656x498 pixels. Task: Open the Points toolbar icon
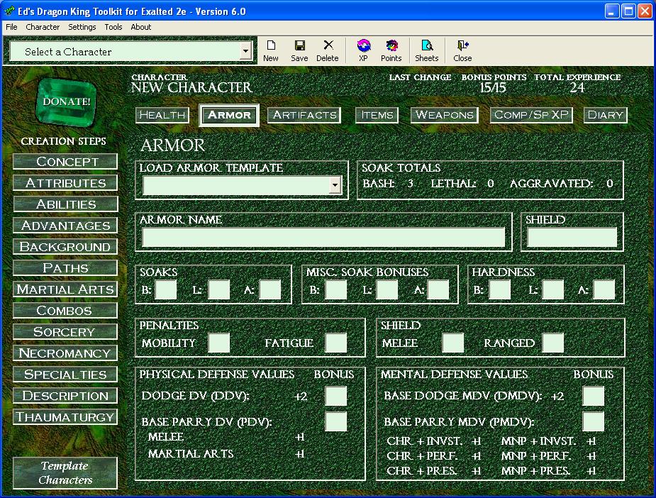tap(391, 50)
